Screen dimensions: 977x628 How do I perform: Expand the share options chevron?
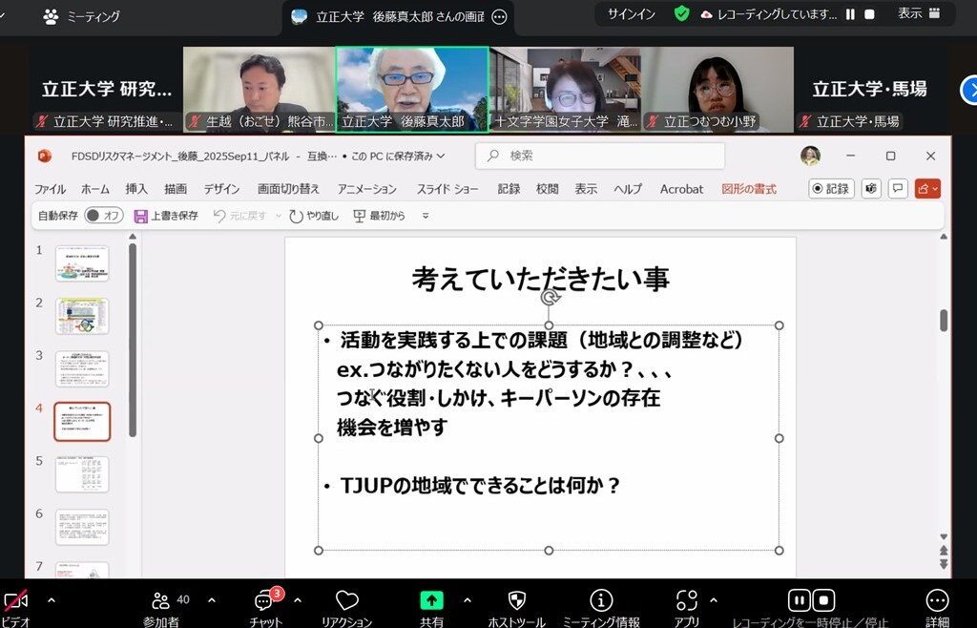point(468,600)
